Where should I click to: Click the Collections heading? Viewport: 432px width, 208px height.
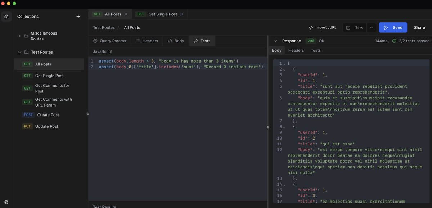tap(28, 17)
